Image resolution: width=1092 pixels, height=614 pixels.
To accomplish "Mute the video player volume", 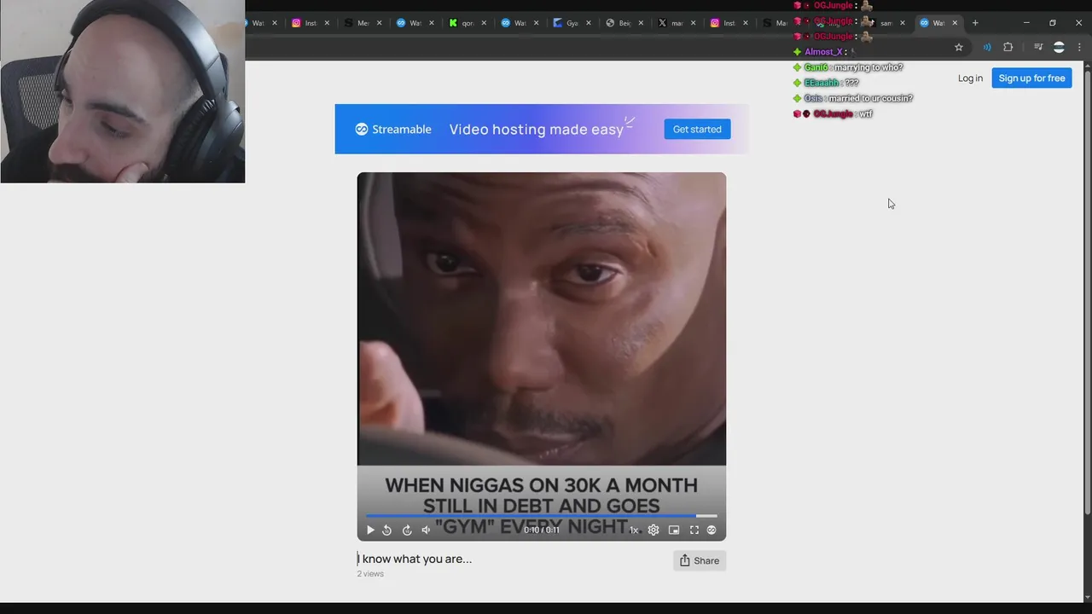I will tap(426, 530).
